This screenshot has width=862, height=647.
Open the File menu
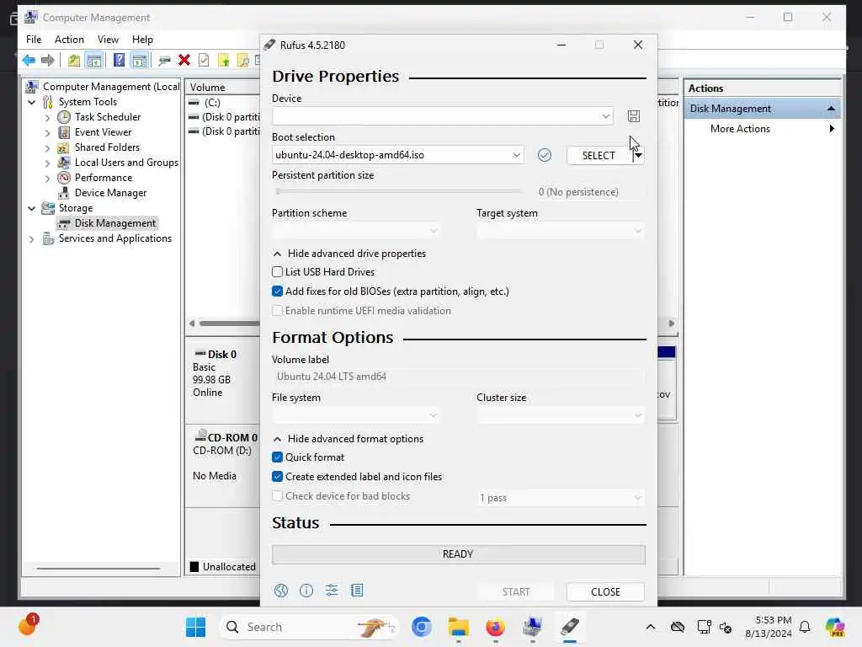[x=34, y=40]
